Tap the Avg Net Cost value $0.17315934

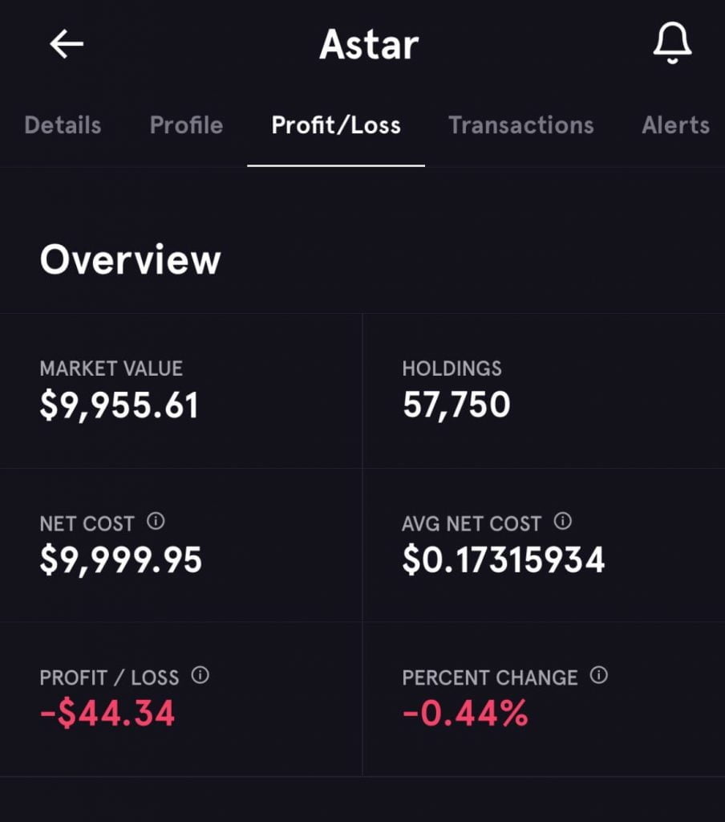click(503, 560)
